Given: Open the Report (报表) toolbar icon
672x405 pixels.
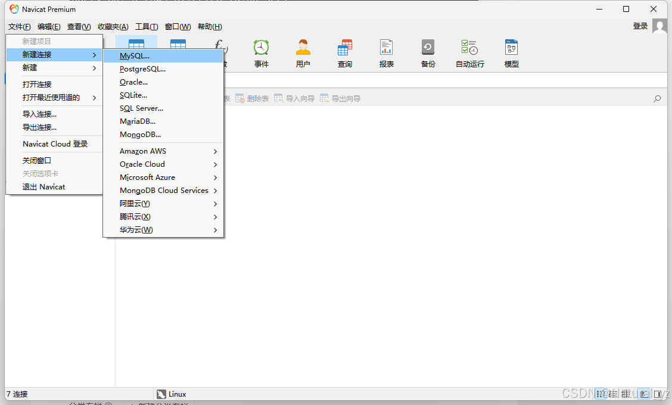Looking at the screenshot, I should point(386,53).
